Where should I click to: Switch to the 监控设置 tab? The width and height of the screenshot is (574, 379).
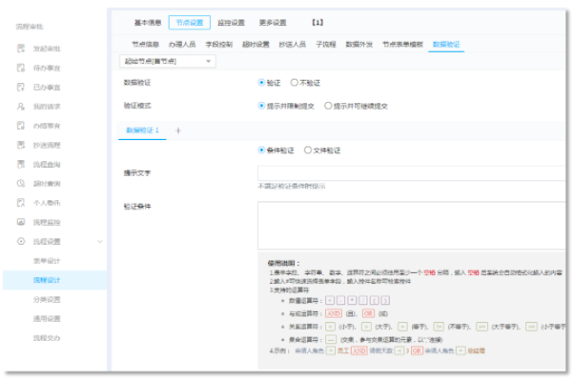click(x=231, y=23)
